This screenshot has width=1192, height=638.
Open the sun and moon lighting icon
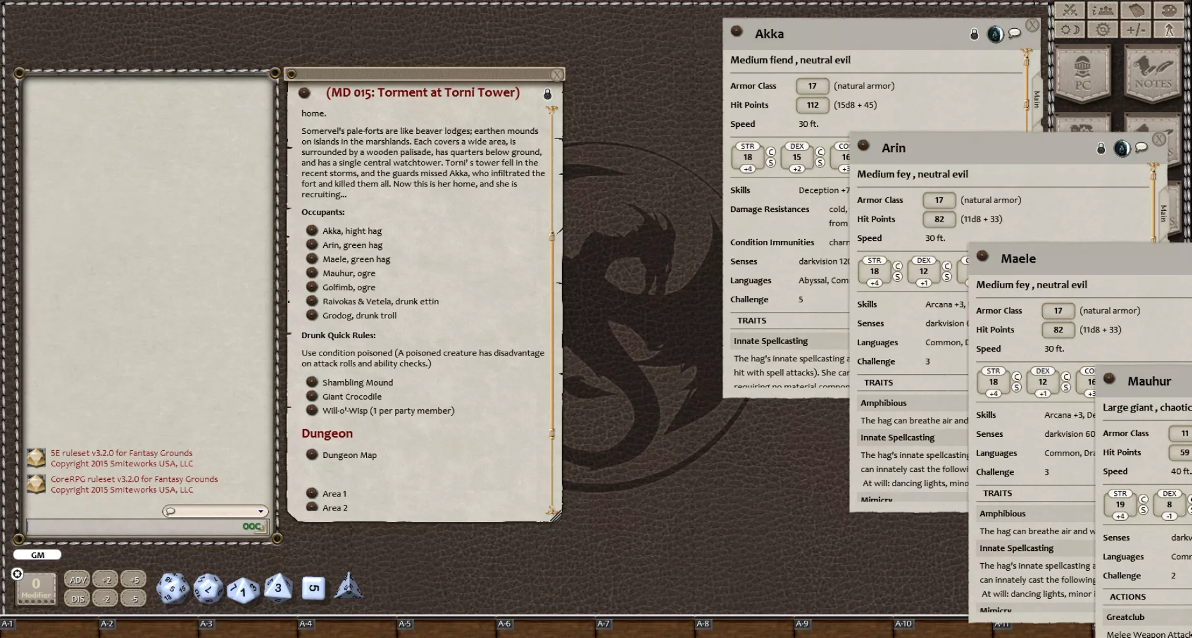(x=1070, y=29)
